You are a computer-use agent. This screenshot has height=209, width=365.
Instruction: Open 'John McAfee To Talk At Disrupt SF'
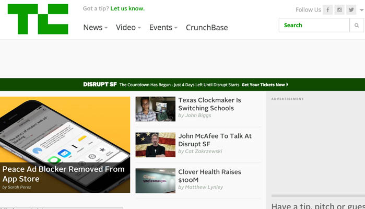tap(215, 140)
